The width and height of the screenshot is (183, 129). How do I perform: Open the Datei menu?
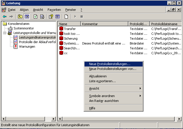[12, 10]
